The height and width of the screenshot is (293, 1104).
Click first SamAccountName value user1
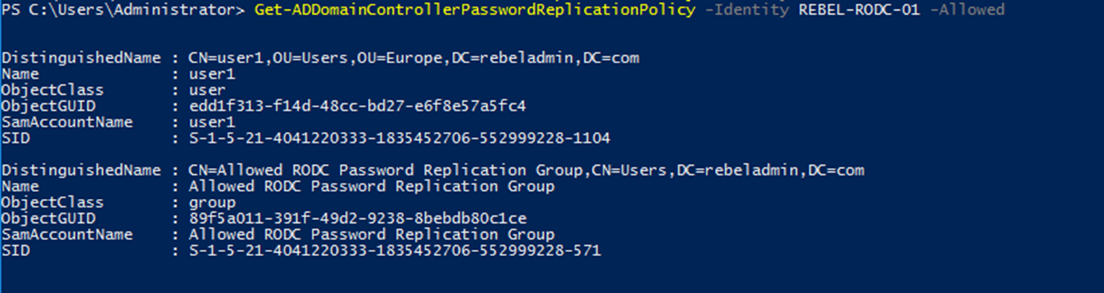[x=211, y=123]
